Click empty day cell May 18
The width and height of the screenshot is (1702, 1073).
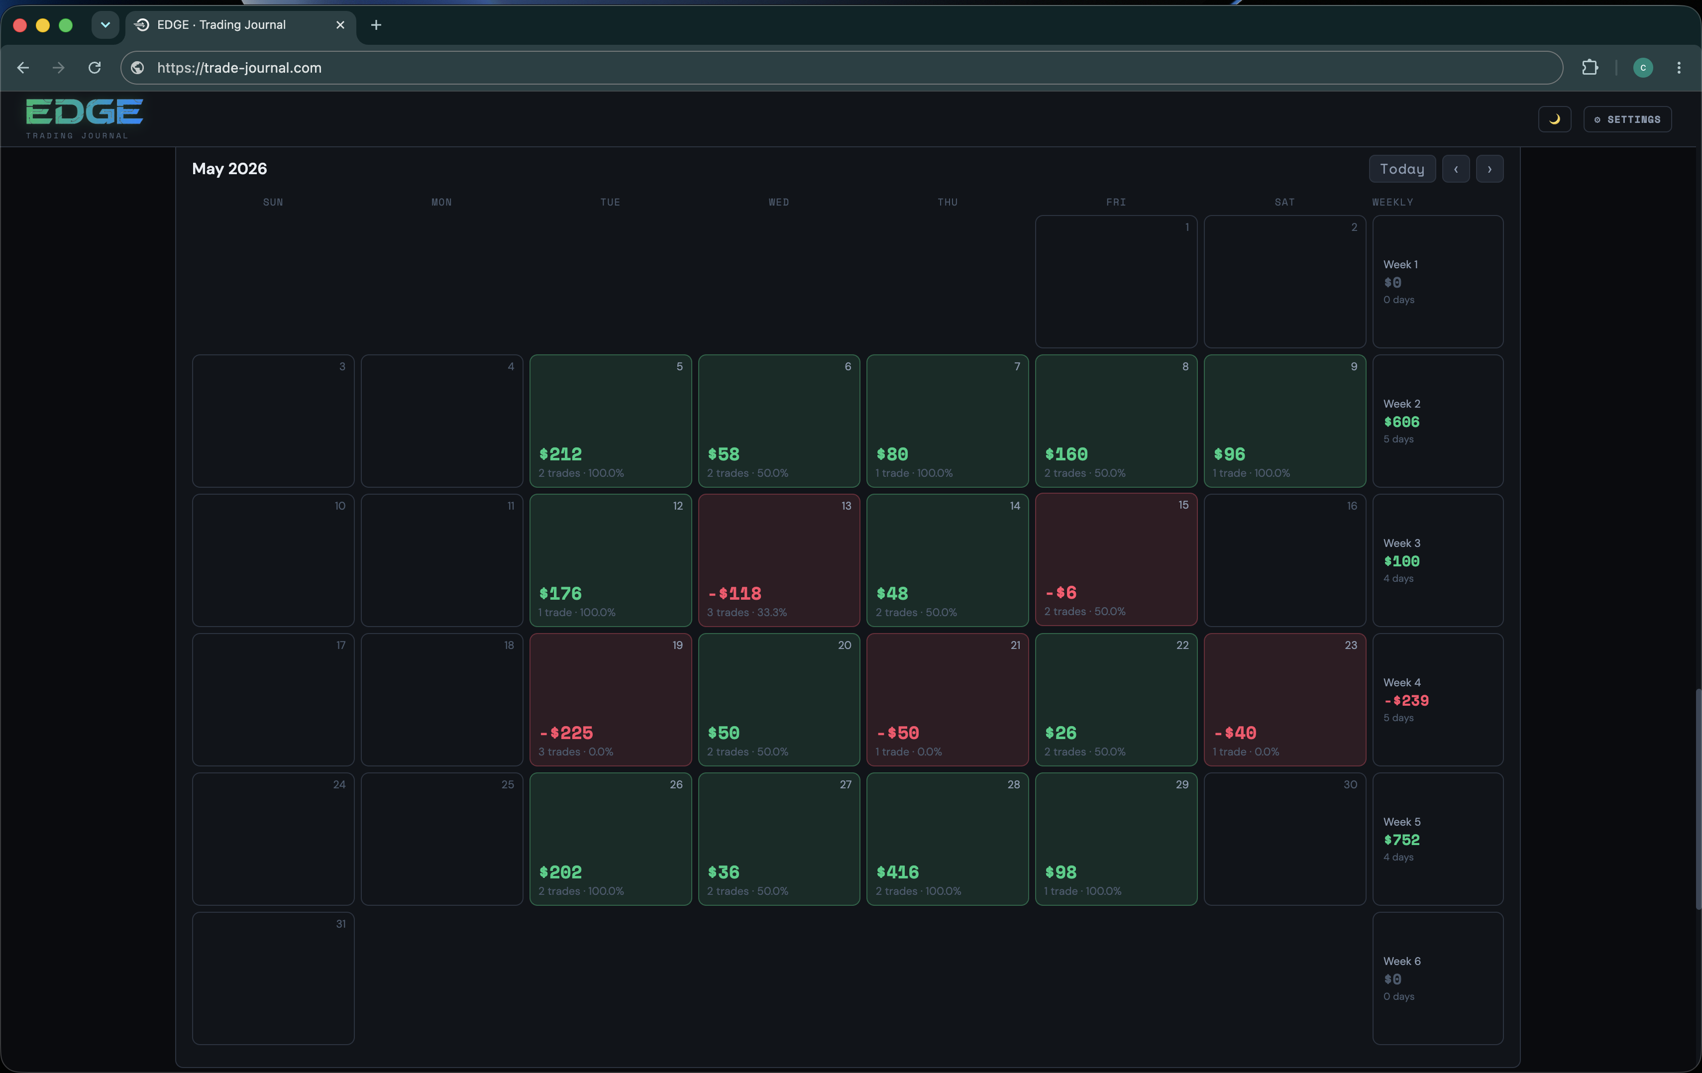[442, 699]
